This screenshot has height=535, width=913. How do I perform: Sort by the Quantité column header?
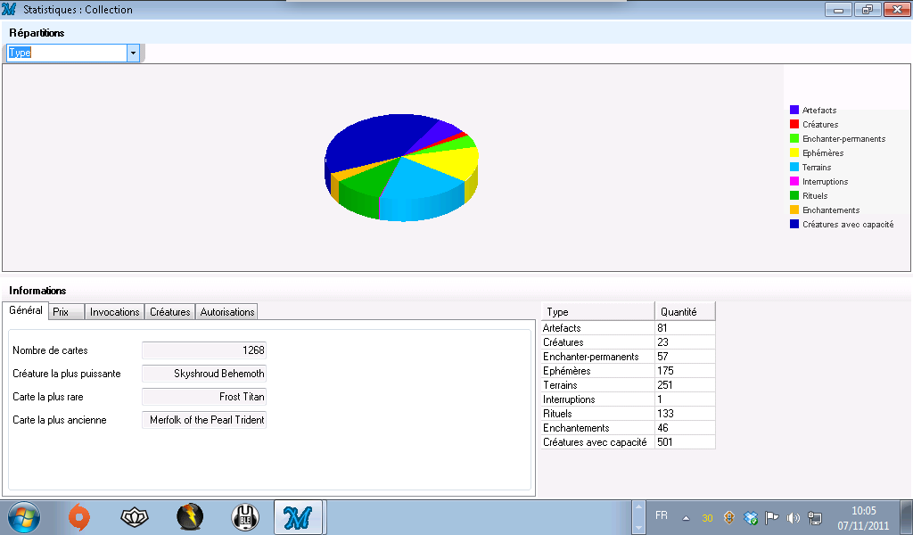tap(685, 311)
